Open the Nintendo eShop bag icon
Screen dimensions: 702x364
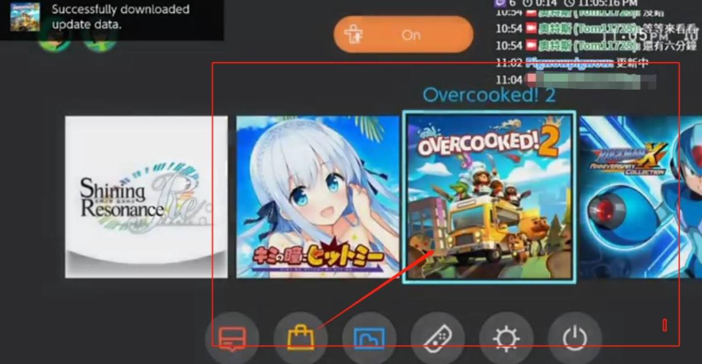coord(300,338)
